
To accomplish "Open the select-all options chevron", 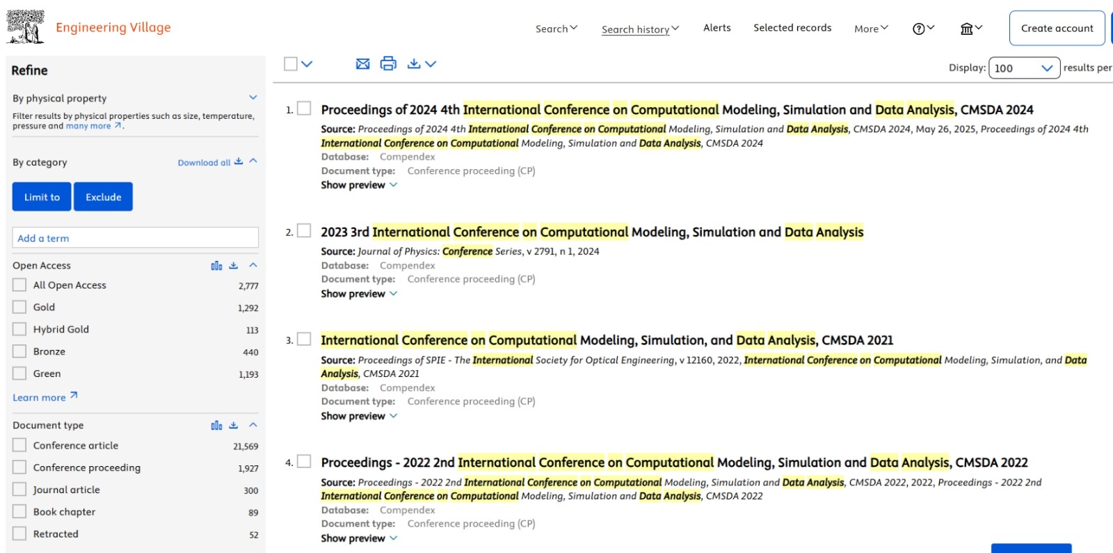I will tap(307, 64).
